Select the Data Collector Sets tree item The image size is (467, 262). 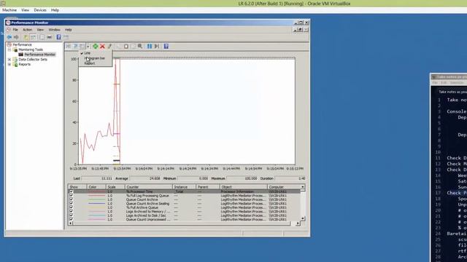[33, 60]
